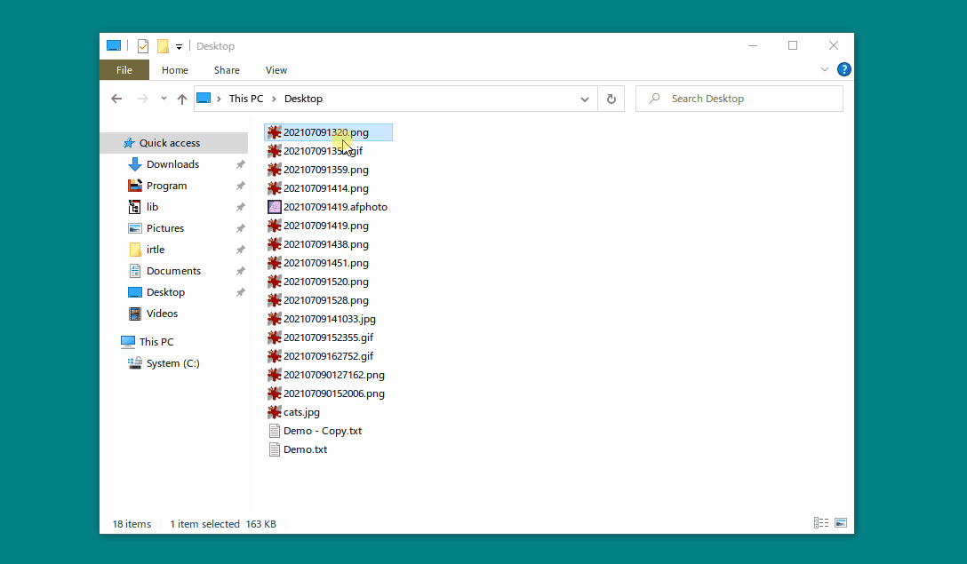Expand the chevron after This PC breadcrumb
The height and width of the screenshot is (564, 967).
[x=274, y=99]
